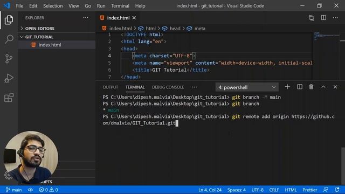The width and height of the screenshot is (345, 194).
Task: Open the Terminal menu
Action: (x=120, y=6)
